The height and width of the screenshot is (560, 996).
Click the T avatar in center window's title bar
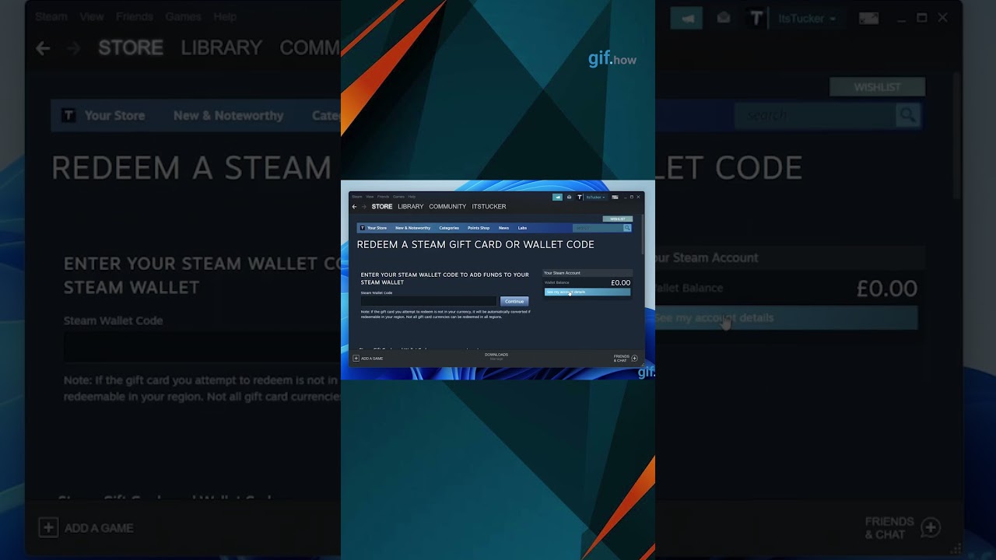pyautogui.click(x=580, y=197)
